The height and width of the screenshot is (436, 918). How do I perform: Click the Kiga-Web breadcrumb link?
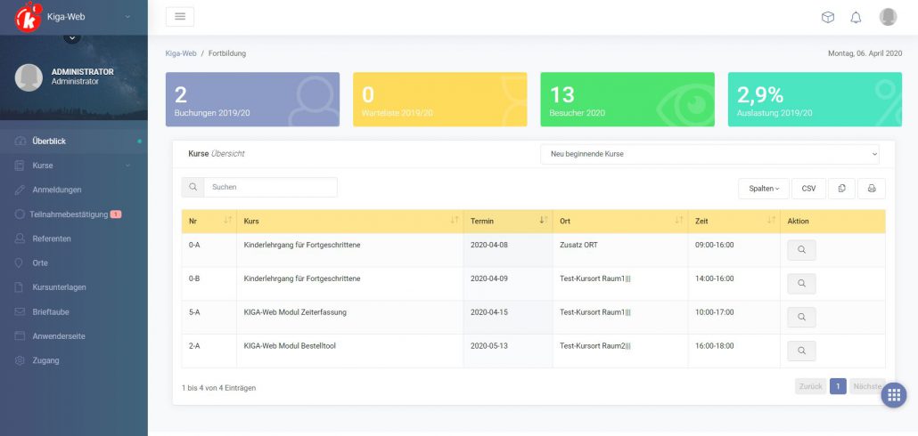click(x=180, y=53)
